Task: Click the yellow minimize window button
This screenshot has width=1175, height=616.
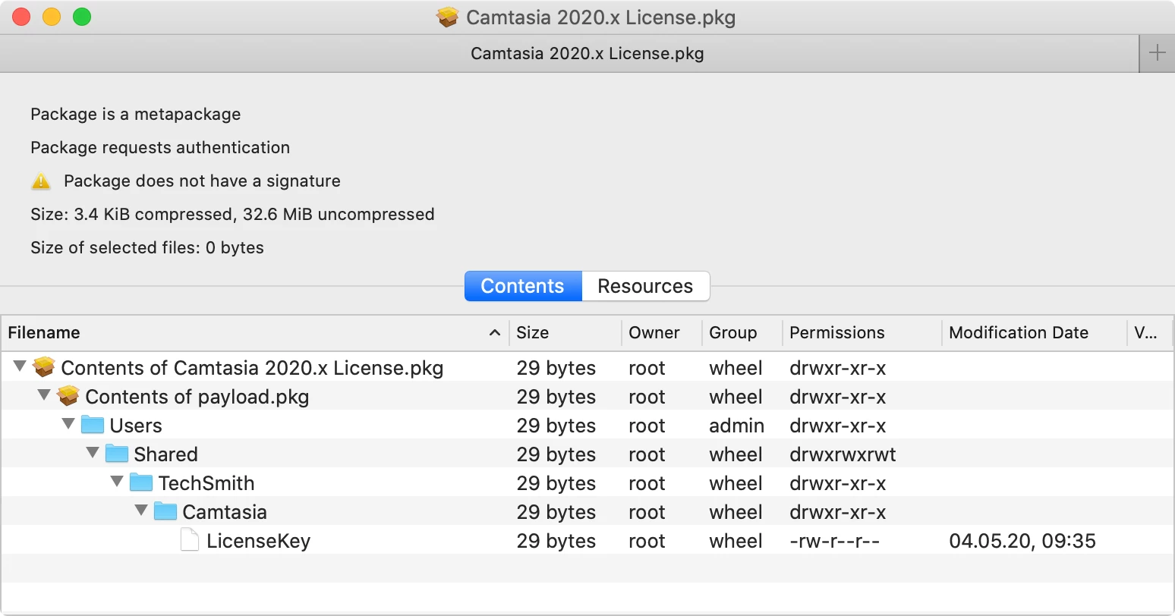Action: point(52,17)
